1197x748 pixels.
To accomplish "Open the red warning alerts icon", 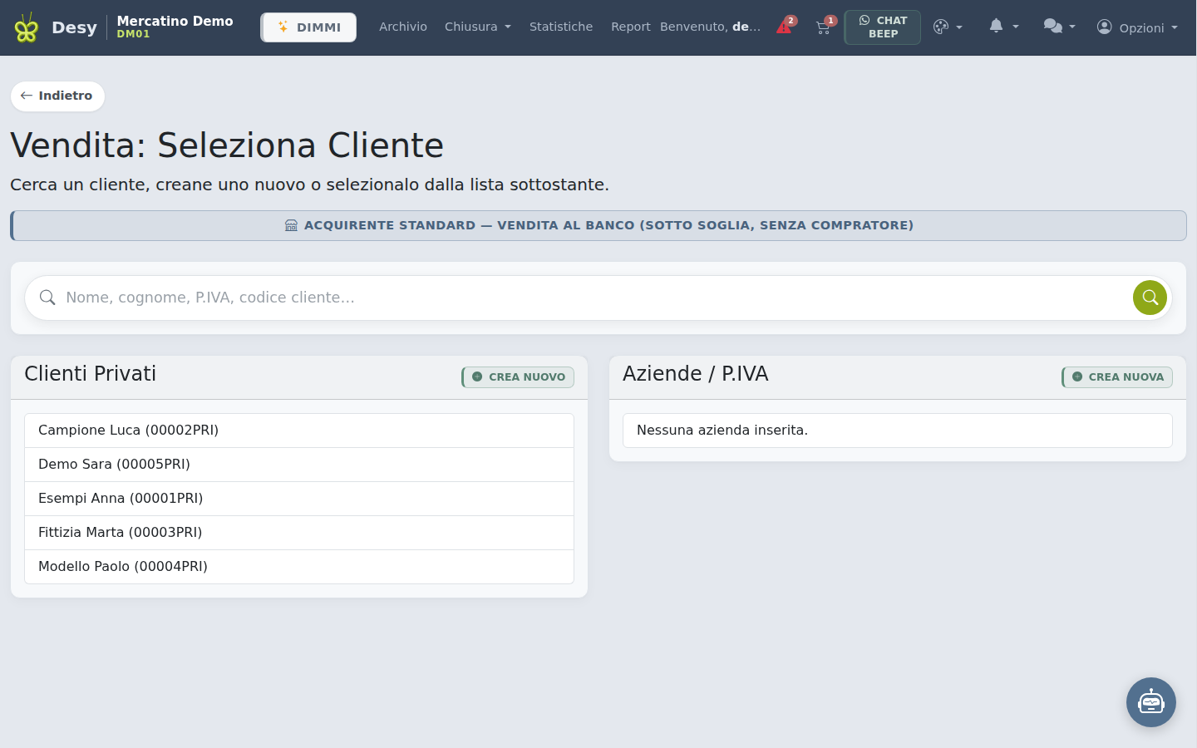I will coord(786,27).
